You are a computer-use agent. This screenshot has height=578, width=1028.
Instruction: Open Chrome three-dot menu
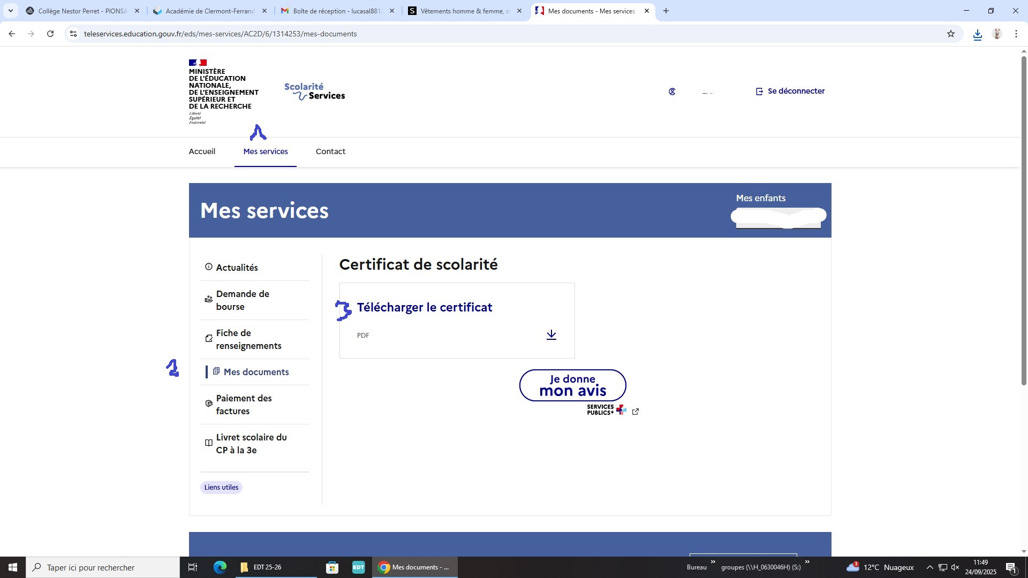tap(1016, 34)
